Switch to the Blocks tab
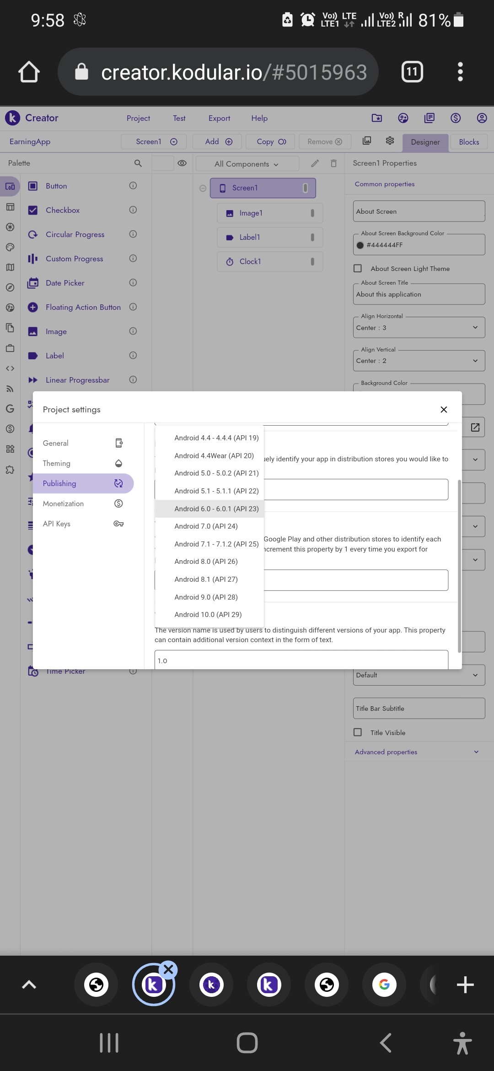494x1071 pixels. point(469,142)
